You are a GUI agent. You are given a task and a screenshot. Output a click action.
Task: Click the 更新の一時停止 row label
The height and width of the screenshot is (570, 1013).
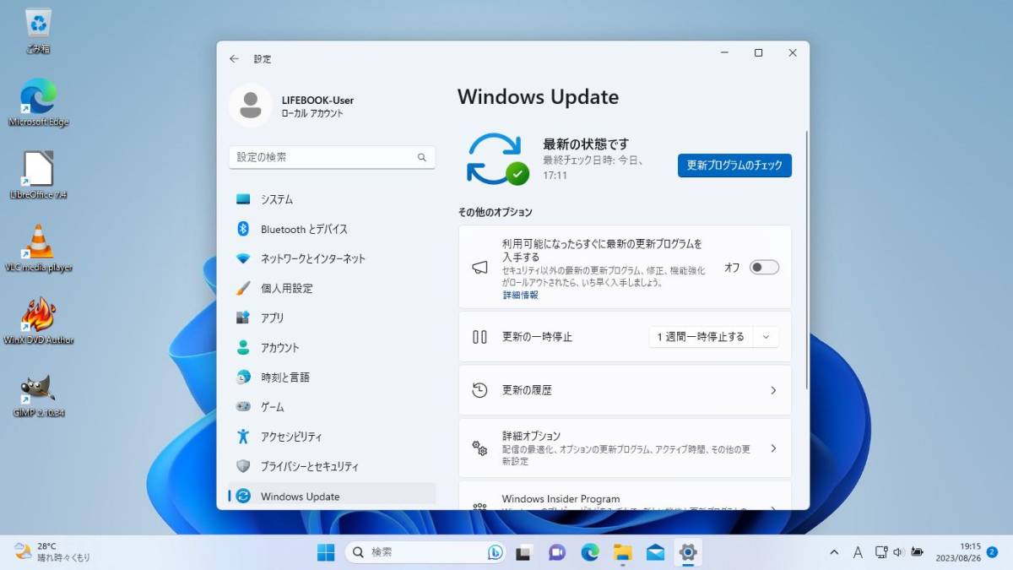point(537,336)
